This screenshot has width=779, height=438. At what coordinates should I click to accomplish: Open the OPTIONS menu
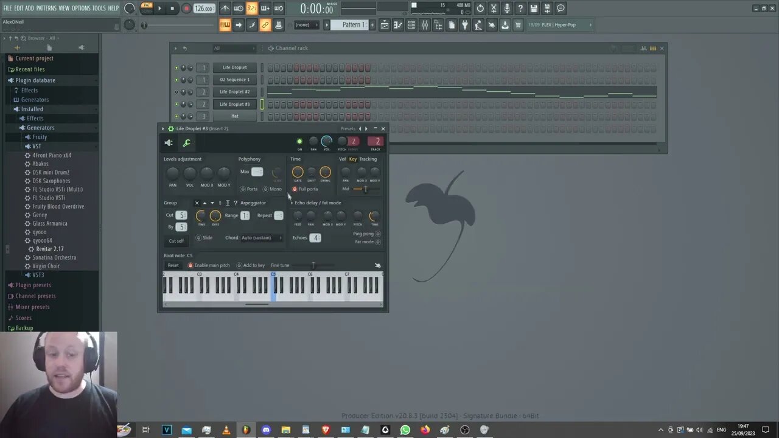click(81, 8)
